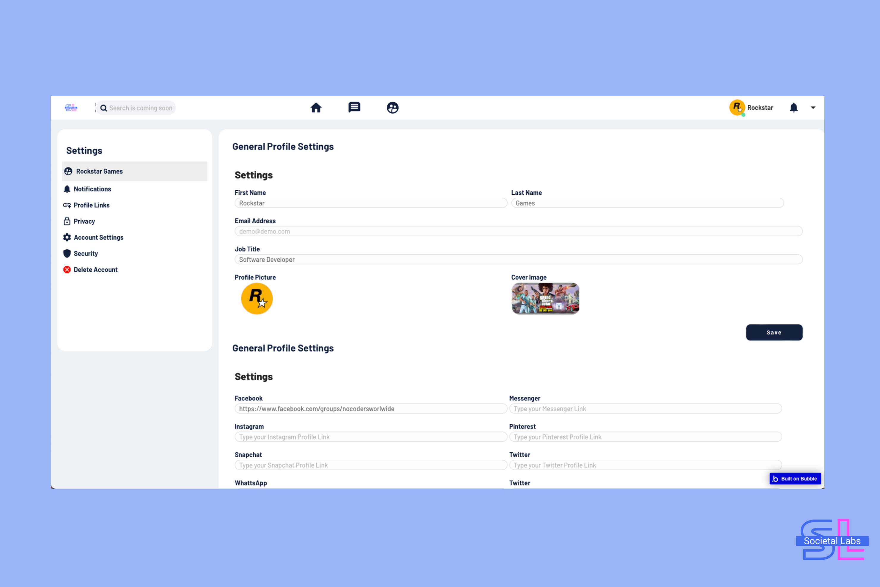Expand the account dropdown arrow top right

[813, 108]
